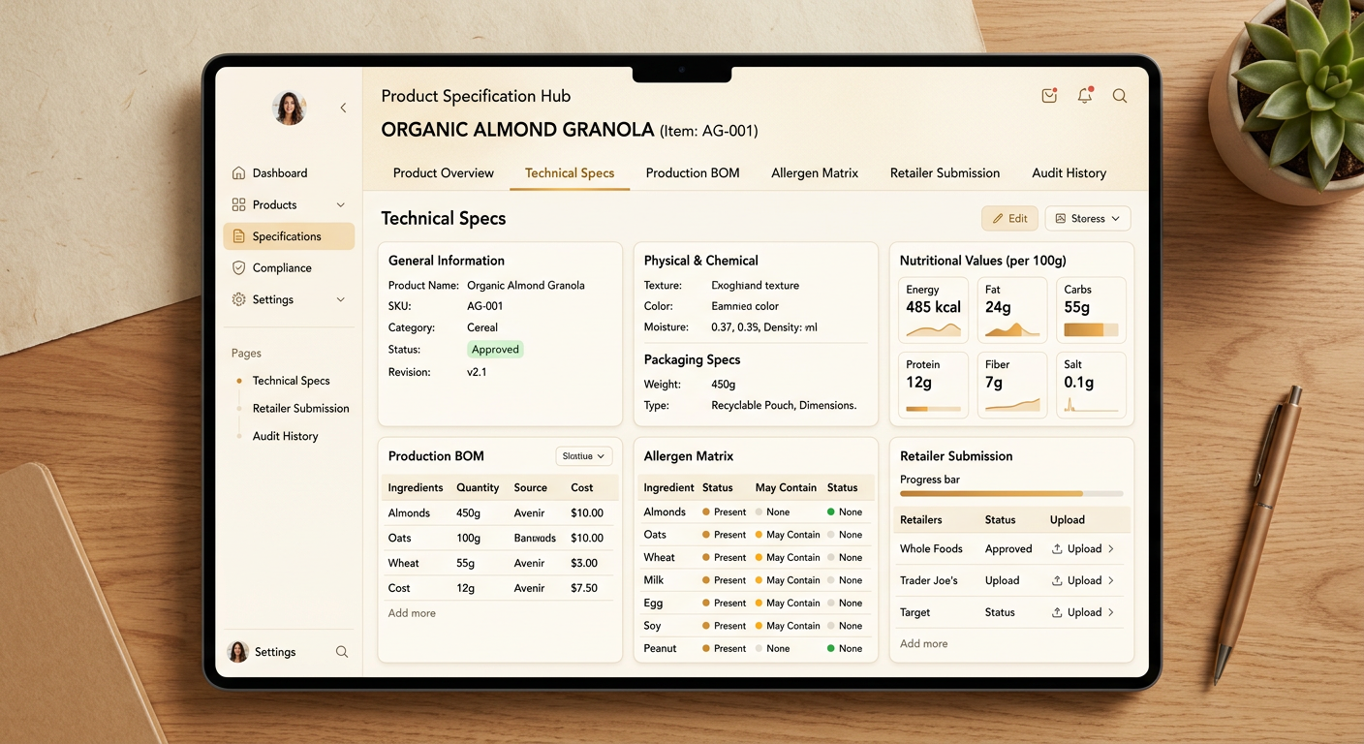1364x744 pixels.
Task: Click the pencil icon on the Edit button
Action: 997,218
